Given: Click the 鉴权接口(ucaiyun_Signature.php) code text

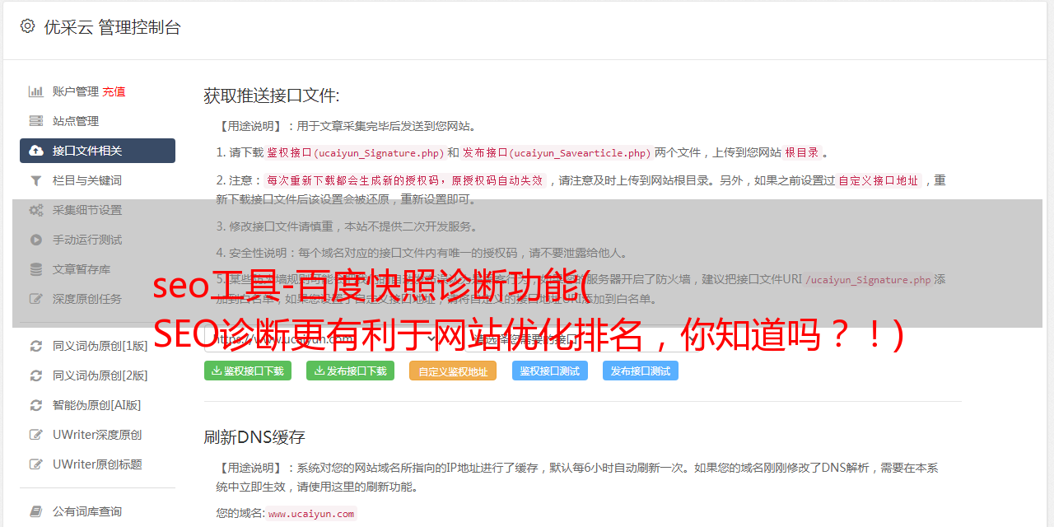Looking at the screenshot, I should point(355,152).
